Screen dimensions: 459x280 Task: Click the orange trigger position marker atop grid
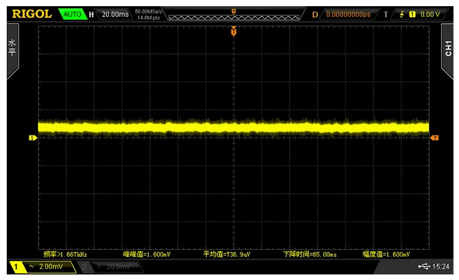pos(234,31)
